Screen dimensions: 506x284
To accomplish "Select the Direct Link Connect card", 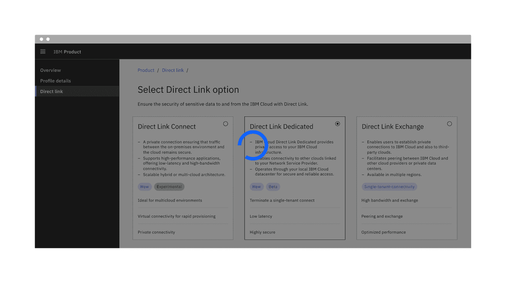I will pos(183,177).
